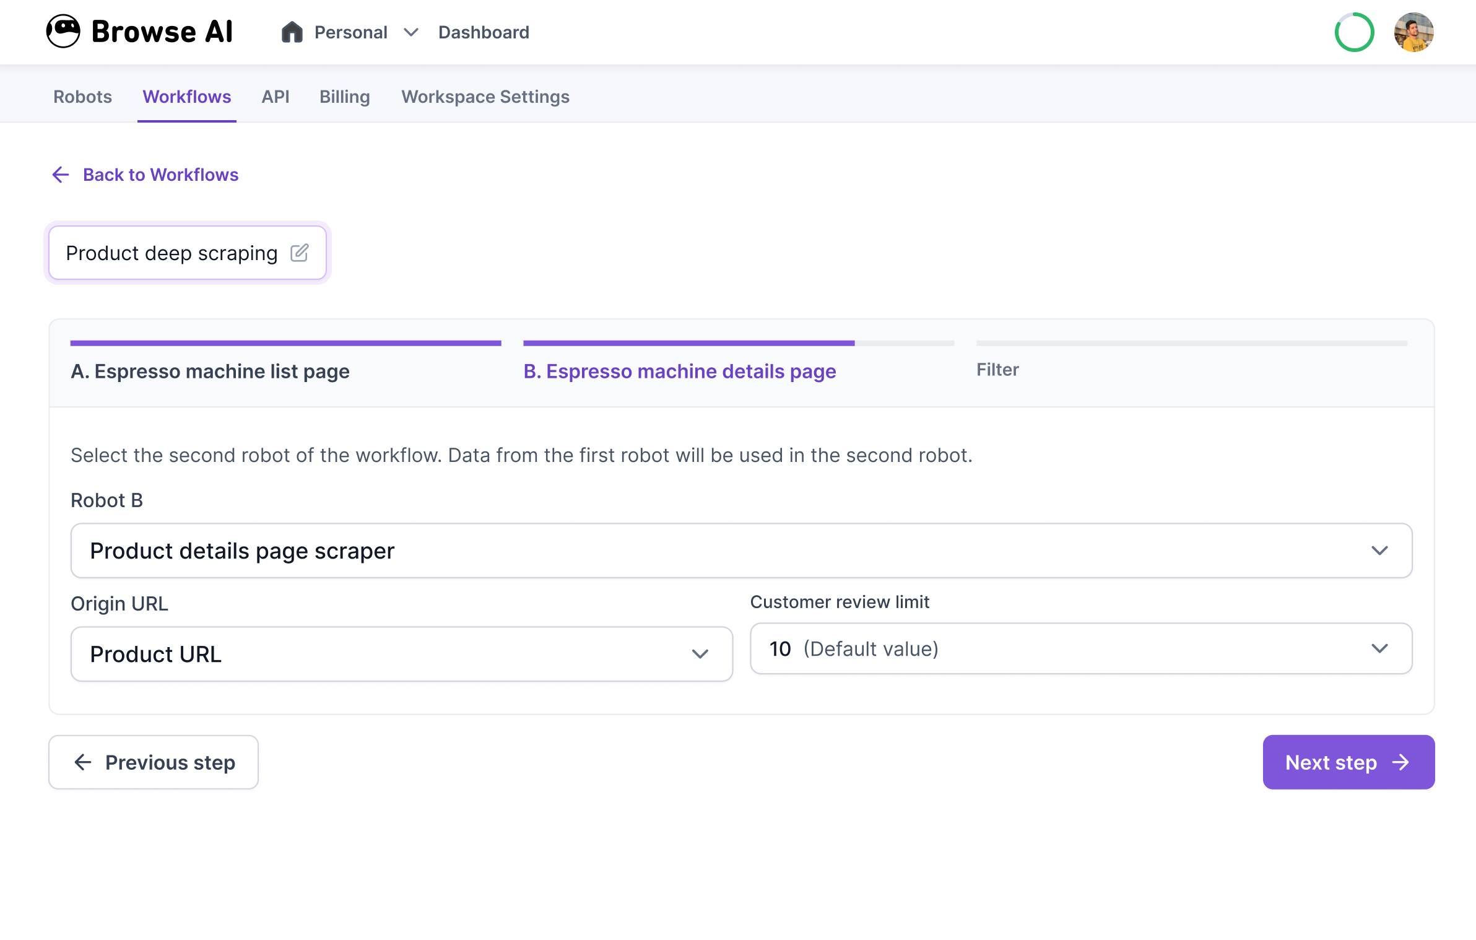Open the Dashboard link in header
Image resolution: width=1476 pixels, height=940 pixels.
[x=484, y=32]
